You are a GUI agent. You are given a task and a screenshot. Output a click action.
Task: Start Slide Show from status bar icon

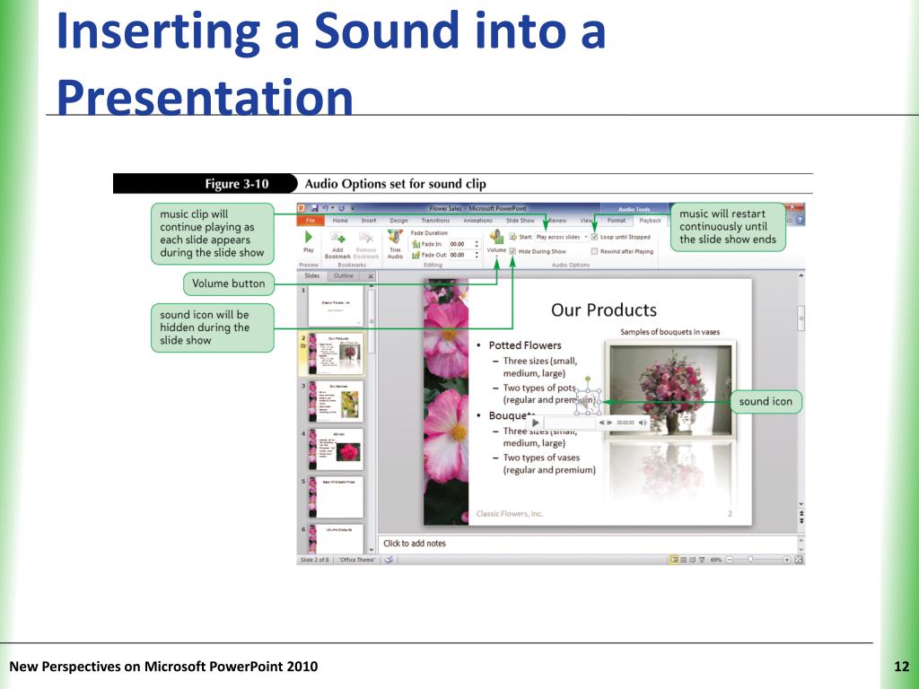tap(702, 560)
